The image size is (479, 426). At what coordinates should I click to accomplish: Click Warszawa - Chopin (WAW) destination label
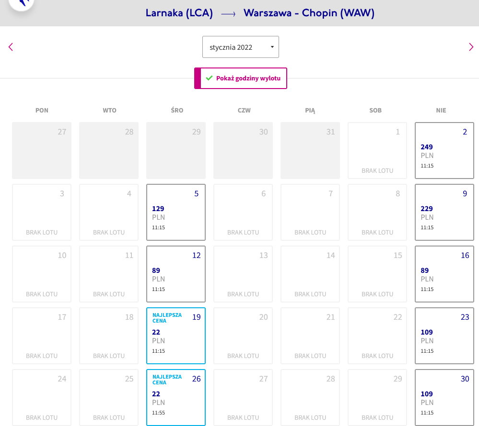pos(309,13)
